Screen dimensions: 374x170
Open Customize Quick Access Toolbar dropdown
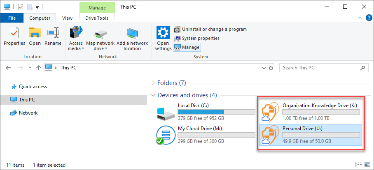tap(37, 7)
